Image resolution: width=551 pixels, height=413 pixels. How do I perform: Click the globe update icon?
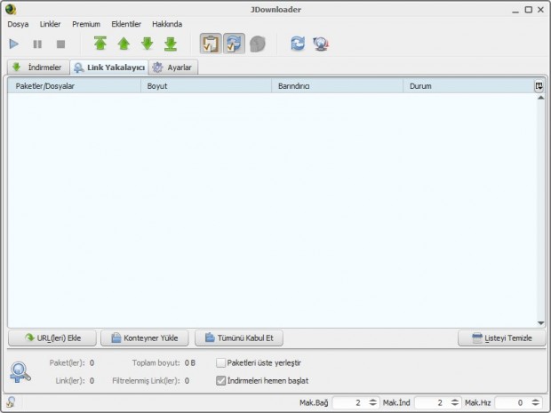[x=321, y=44]
